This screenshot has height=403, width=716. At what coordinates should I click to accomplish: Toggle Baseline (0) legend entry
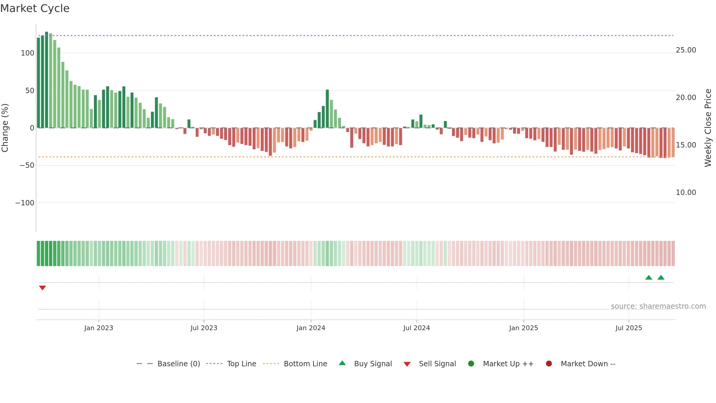coord(168,364)
